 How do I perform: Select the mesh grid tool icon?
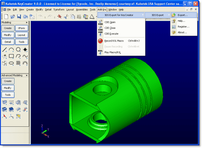coord(18,63)
